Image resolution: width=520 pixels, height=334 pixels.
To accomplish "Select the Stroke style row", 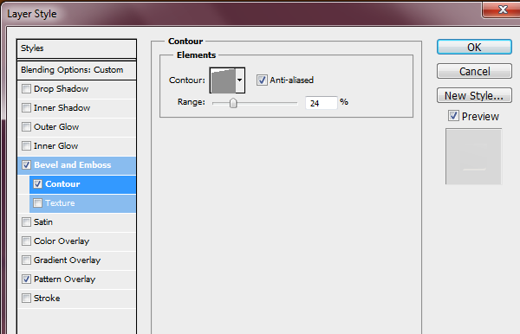I will [x=76, y=299].
